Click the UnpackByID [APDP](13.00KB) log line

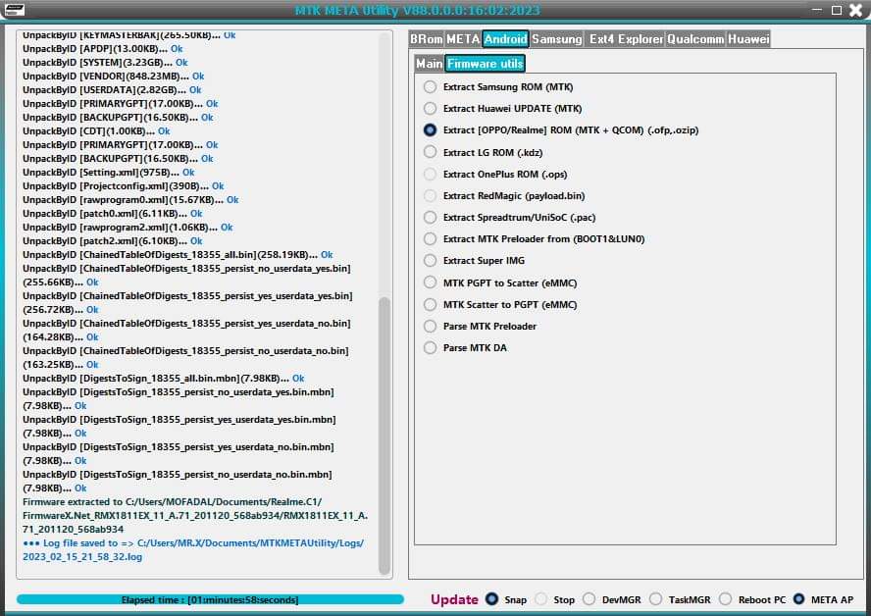pyautogui.click(x=102, y=48)
